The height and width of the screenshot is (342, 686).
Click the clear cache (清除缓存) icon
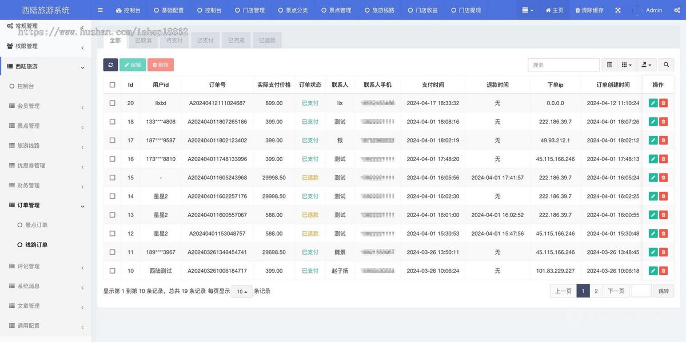click(587, 10)
